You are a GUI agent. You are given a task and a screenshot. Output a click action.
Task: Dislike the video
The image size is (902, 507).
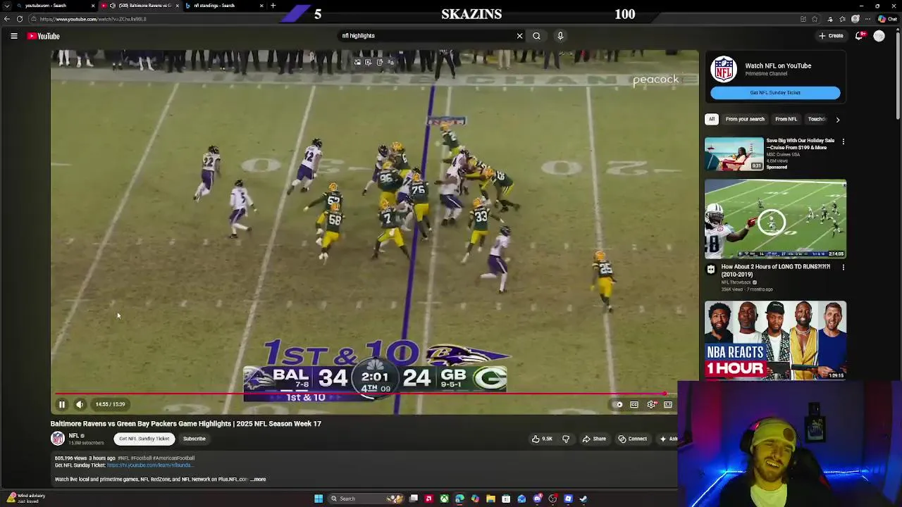(565, 439)
